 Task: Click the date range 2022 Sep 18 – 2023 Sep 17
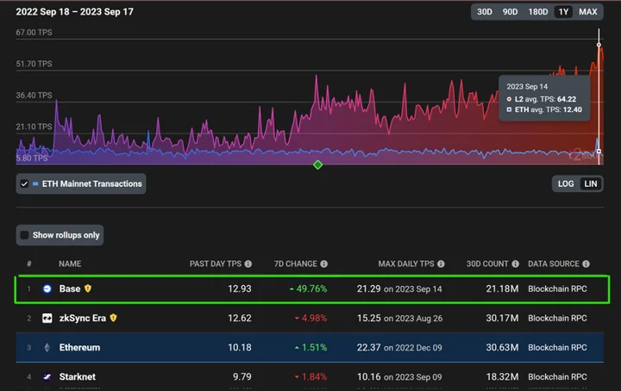coord(74,12)
